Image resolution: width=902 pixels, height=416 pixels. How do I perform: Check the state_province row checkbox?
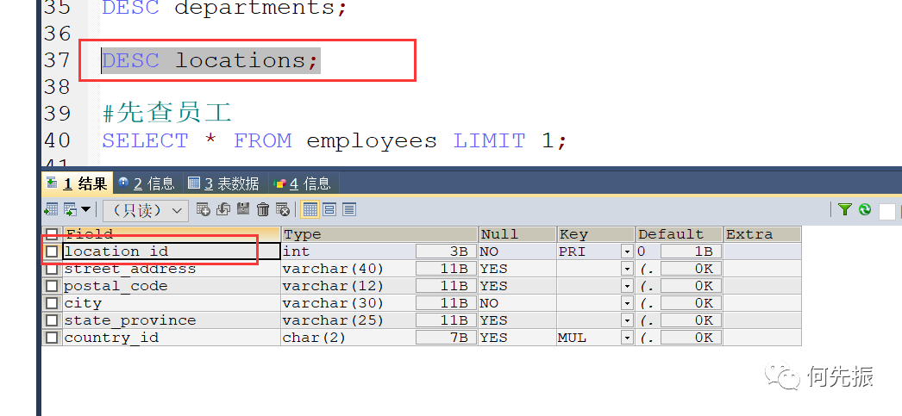52,320
